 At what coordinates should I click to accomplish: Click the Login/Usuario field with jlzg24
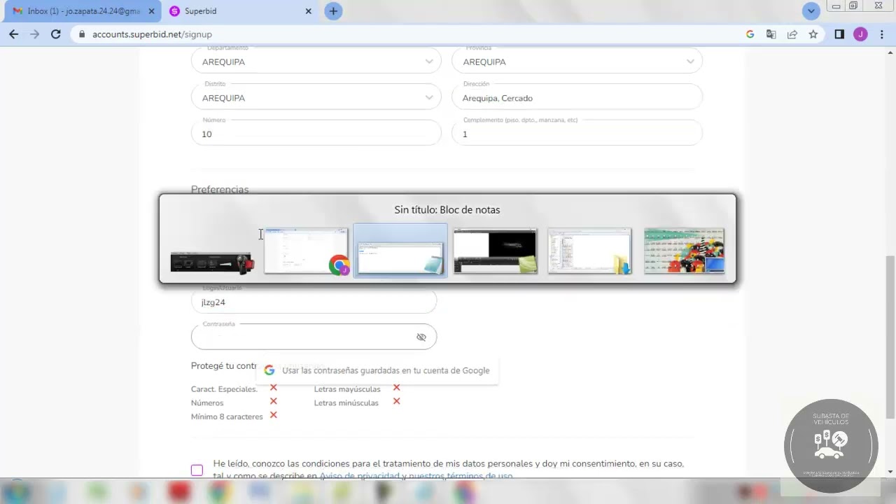click(x=314, y=302)
